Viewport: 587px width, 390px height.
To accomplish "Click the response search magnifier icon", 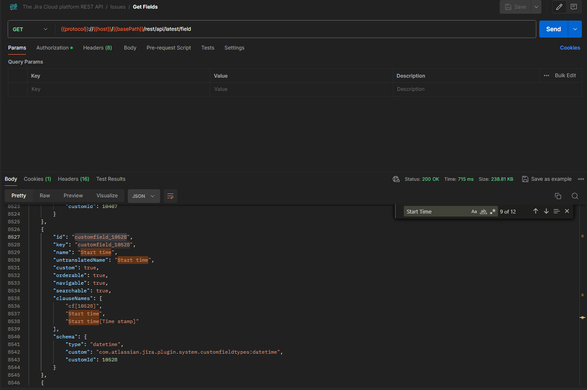I will 575,196.
